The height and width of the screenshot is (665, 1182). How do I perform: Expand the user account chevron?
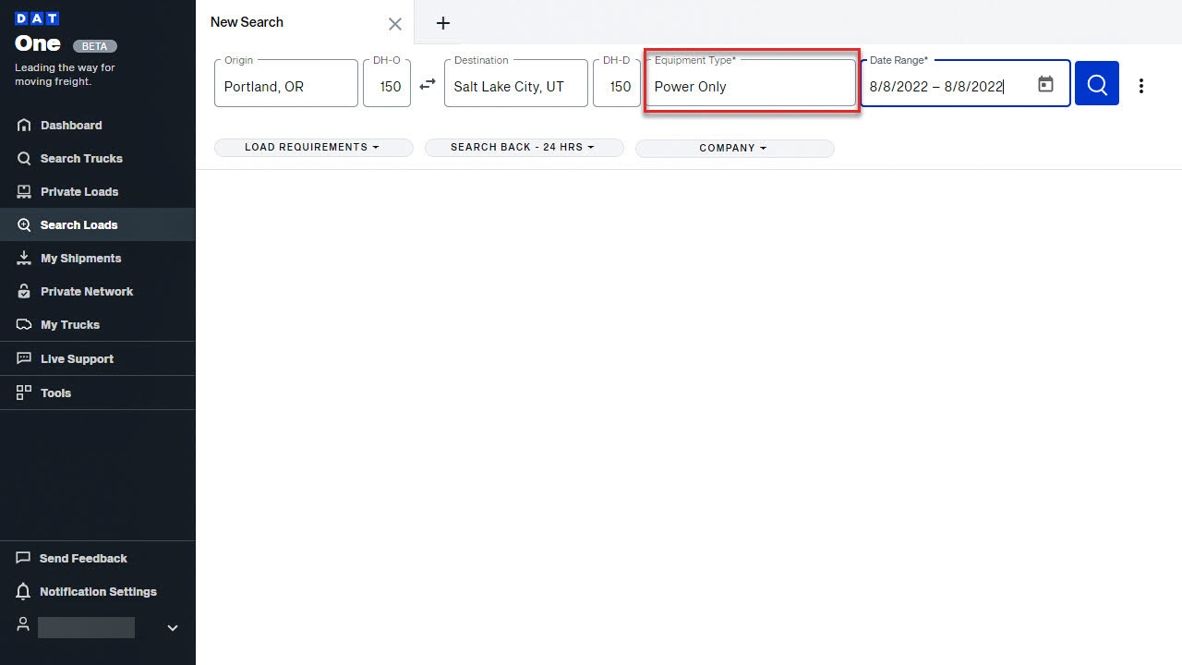coord(172,628)
